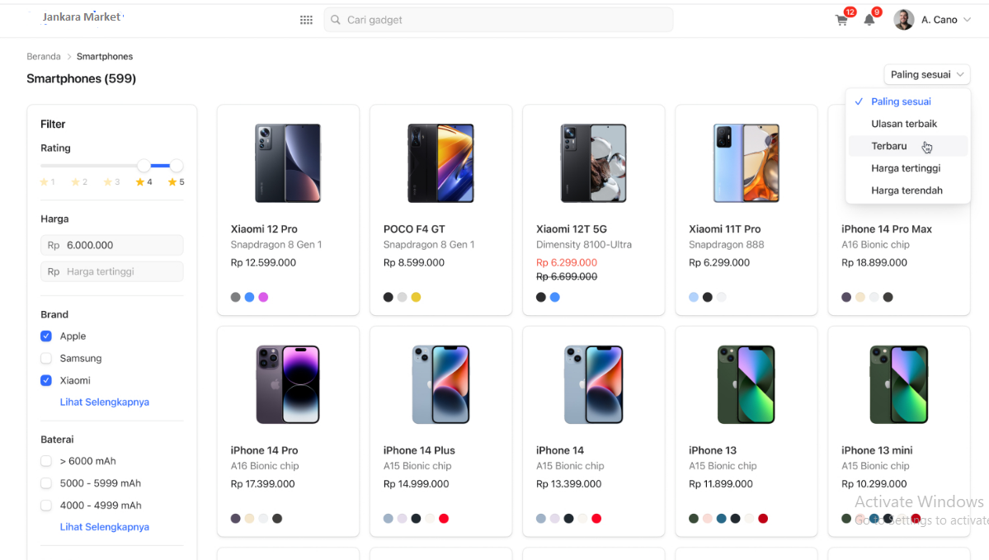Open the notifications bell
Viewport: 989px width, 560px height.
[870, 18]
